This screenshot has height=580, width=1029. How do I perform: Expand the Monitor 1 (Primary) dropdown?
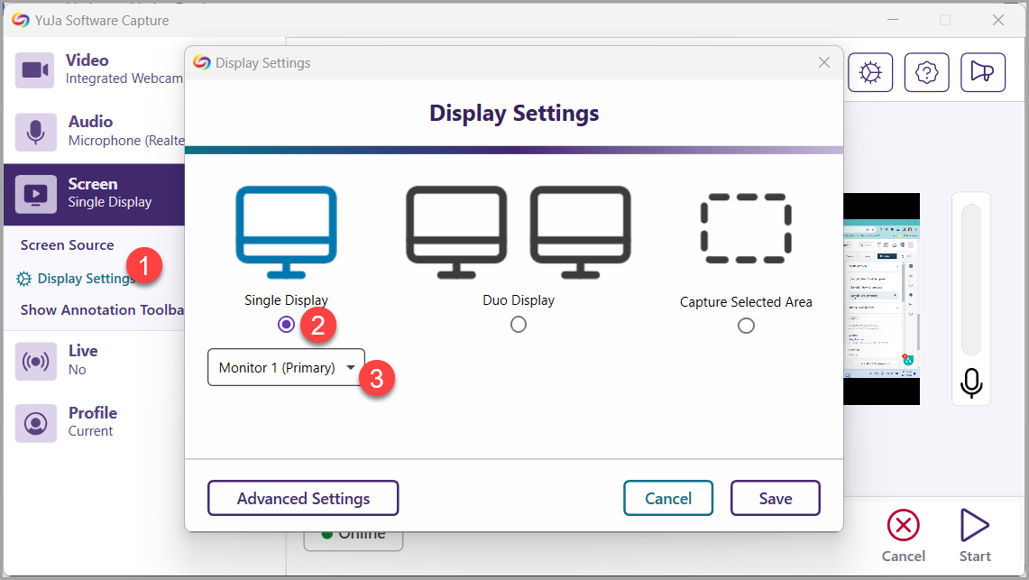click(286, 367)
